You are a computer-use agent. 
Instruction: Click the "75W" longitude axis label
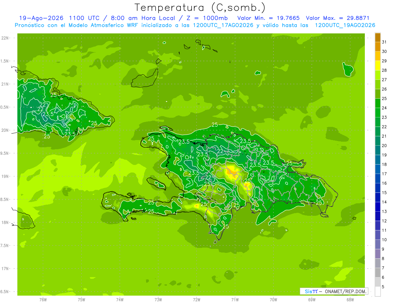click(x=82, y=300)
